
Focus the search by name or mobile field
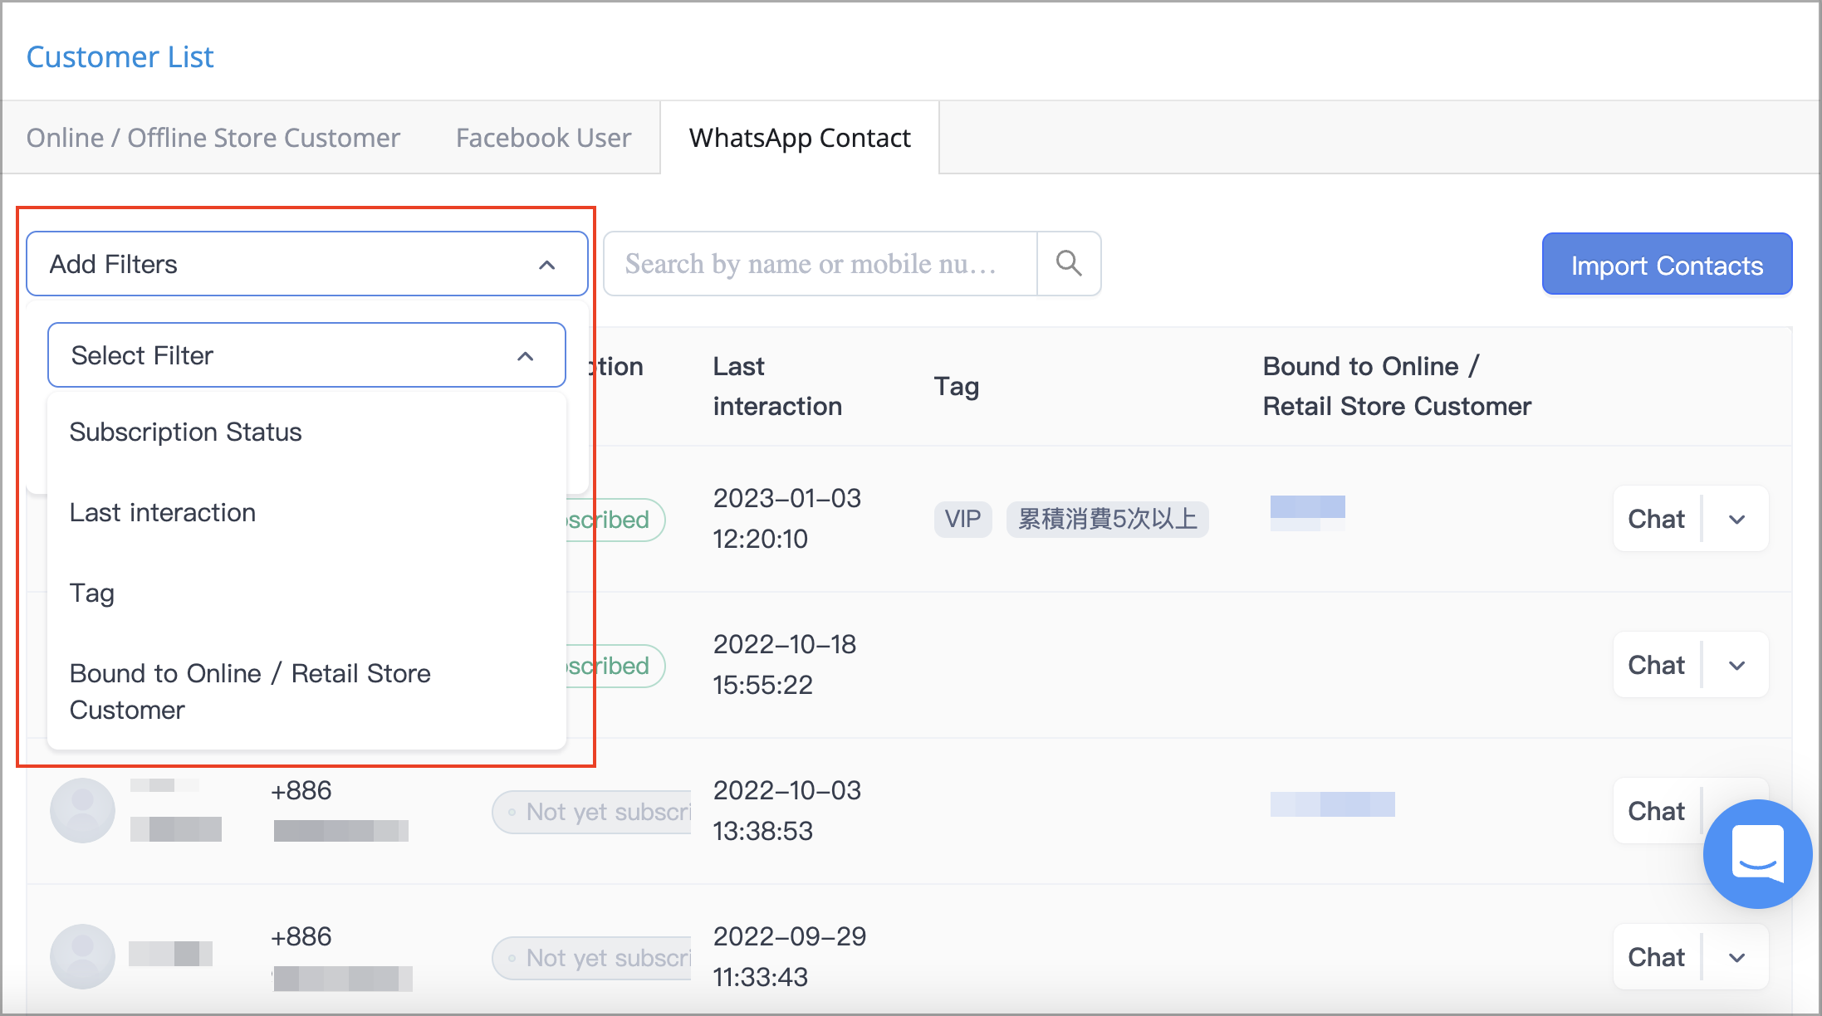(x=820, y=264)
